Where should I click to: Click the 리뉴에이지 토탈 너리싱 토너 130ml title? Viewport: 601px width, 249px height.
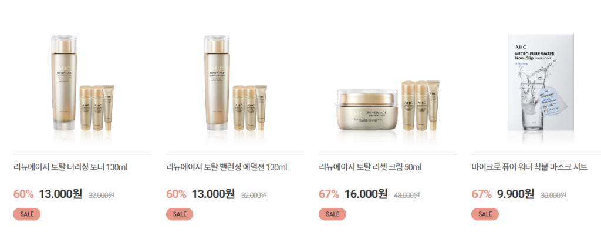coord(70,167)
